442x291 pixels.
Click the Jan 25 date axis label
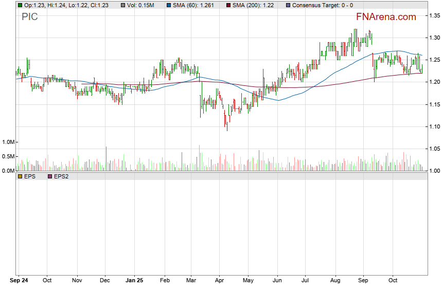point(134,281)
